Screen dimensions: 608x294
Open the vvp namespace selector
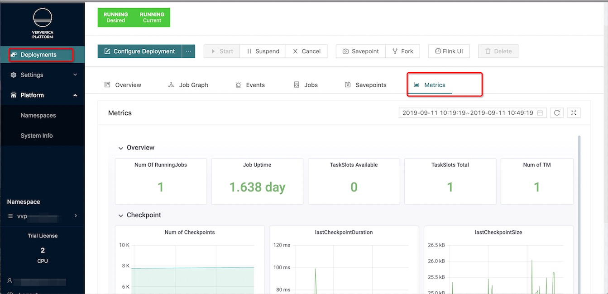click(x=42, y=216)
